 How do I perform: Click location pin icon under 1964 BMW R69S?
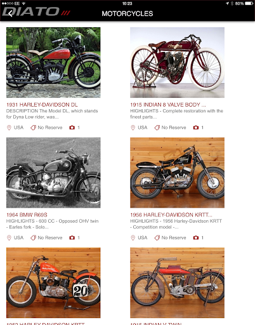[x=9, y=238]
